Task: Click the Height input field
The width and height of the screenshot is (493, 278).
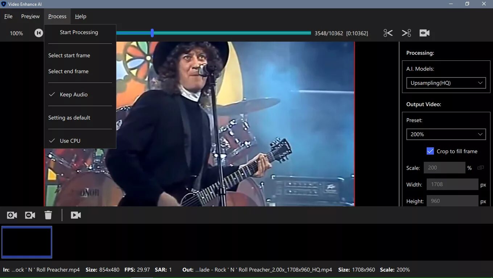Action: [x=452, y=201]
